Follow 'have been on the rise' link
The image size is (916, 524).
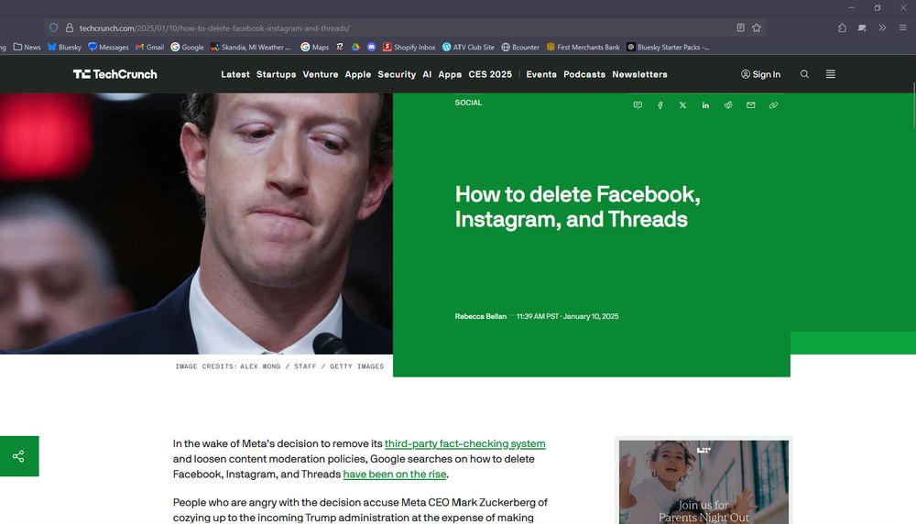(x=394, y=474)
